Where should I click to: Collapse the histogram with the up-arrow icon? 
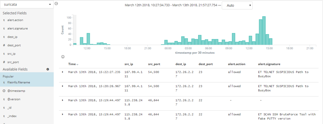pos(63,57)
